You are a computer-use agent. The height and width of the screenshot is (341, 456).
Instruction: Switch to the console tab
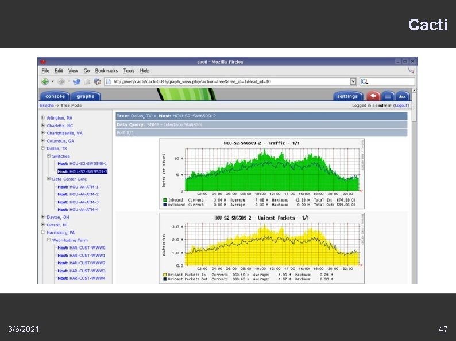(x=55, y=96)
